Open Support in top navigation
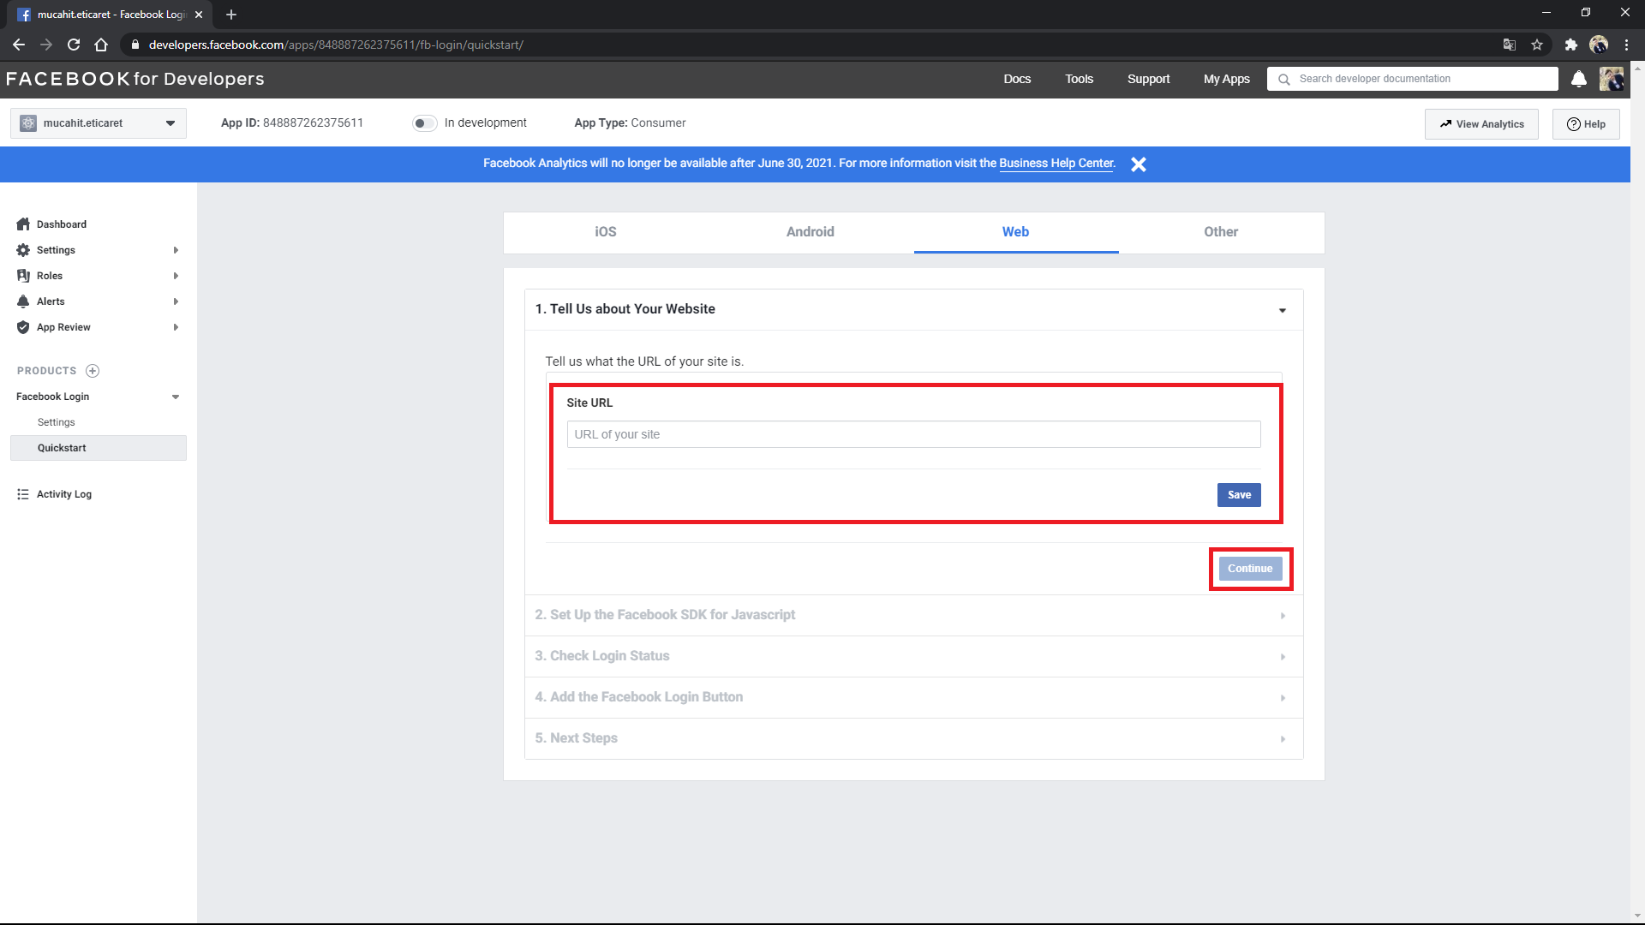1645x925 pixels. click(1148, 79)
